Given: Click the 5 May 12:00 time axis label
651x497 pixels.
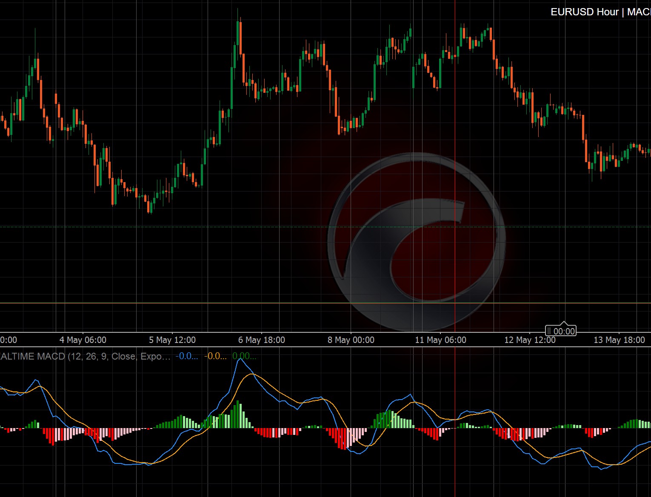Looking at the screenshot, I should click(172, 340).
